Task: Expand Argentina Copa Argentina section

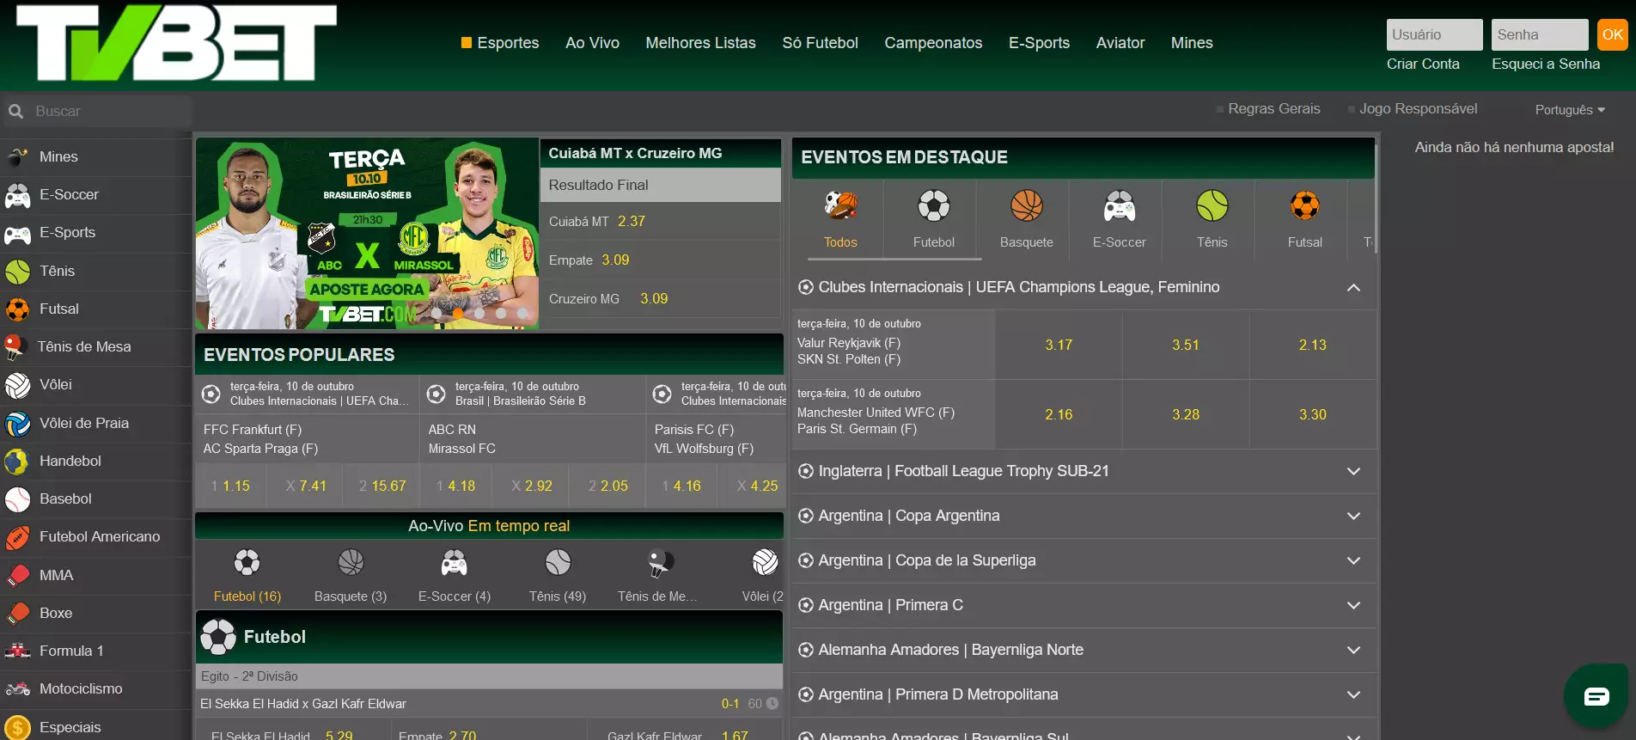Action: tap(1354, 517)
